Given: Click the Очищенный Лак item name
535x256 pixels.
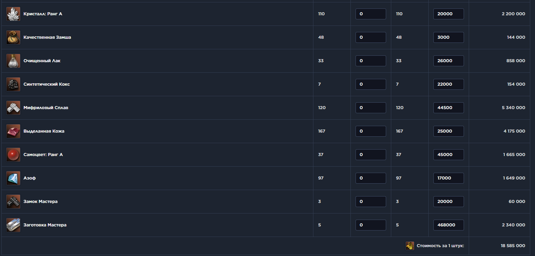Looking at the screenshot, I should 42,61.
